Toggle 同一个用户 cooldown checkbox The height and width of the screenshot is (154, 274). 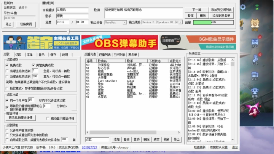tap(7, 100)
